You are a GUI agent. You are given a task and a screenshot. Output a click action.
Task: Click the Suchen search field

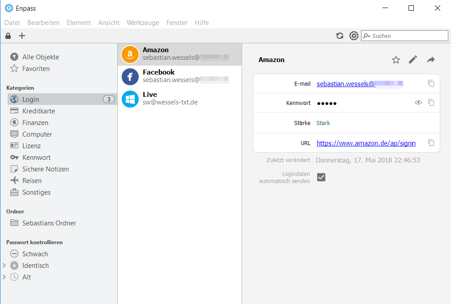coord(404,36)
